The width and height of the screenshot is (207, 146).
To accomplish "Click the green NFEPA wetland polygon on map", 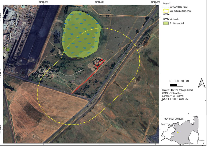I will 81,35.
